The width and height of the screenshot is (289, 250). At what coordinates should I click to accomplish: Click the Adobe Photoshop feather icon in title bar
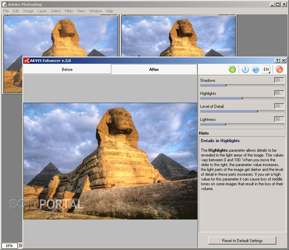(x=5, y=4)
